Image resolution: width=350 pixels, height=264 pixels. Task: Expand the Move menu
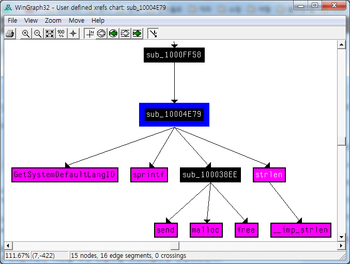[77, 21]
